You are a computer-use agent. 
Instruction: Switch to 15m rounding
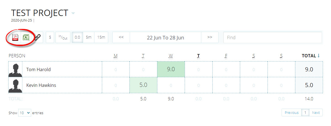pos(101,37)
